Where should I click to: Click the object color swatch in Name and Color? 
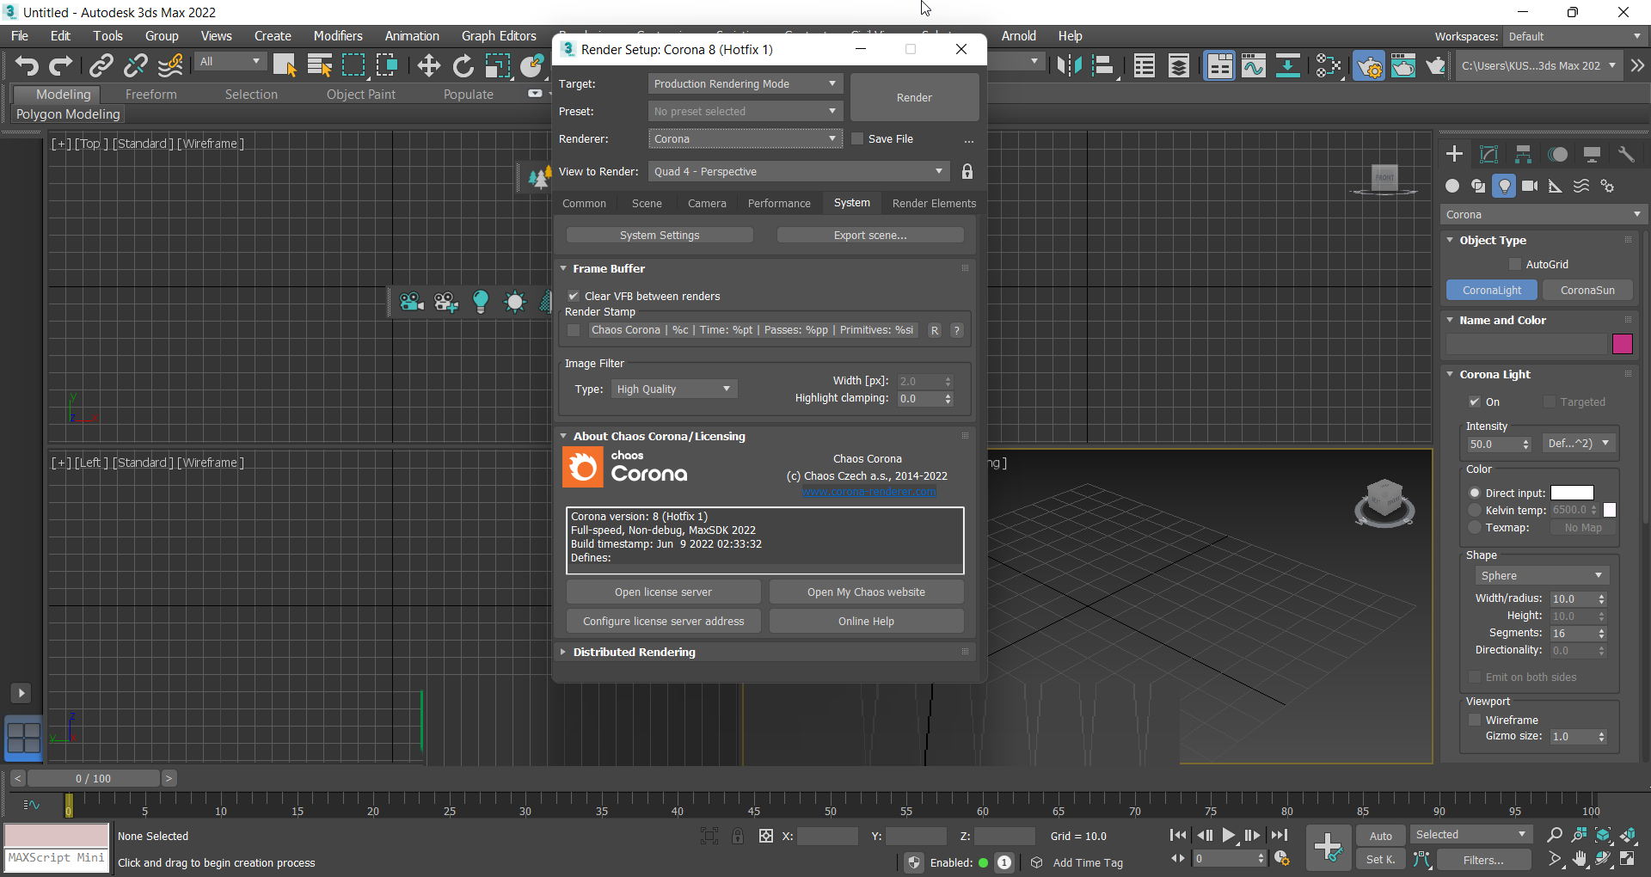[x=1622, y=344]
